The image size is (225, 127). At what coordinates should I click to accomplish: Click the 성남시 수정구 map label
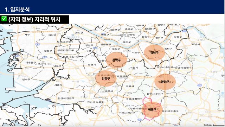[165, 67]
